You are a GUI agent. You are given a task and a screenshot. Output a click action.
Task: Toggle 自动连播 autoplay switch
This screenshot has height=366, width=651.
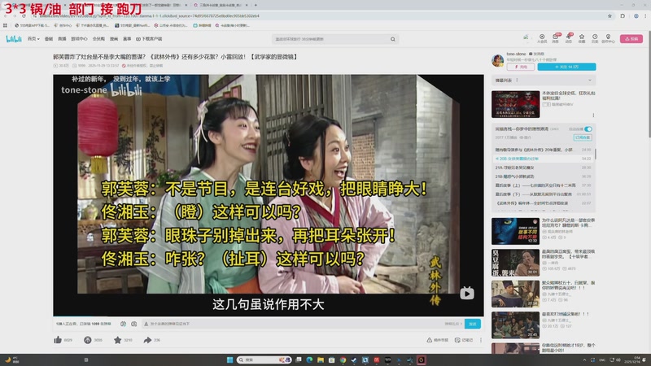[x=588, y=129]
